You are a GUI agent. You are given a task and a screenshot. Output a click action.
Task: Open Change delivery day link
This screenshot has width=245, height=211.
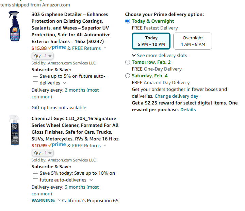[176, 96]
